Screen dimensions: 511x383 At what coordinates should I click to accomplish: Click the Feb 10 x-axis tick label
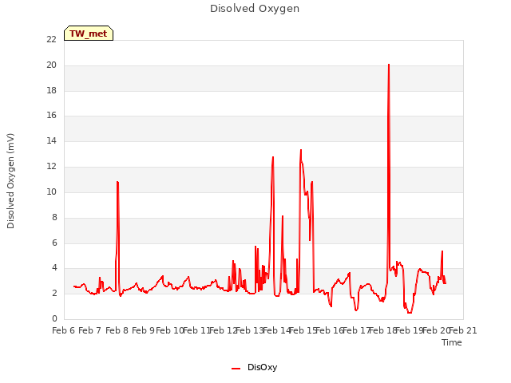coord(170,330)
